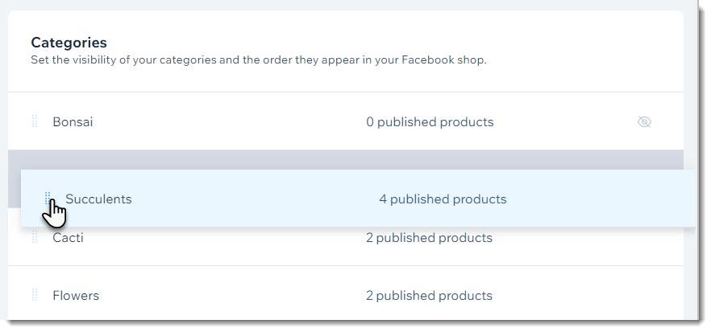
Task: Click Cacti's 2 published products count
Action: click(x=429, y=238)
